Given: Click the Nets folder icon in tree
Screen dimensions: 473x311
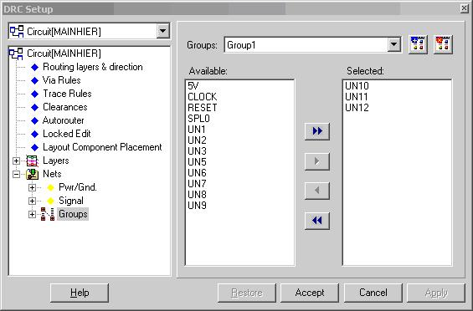Looking at the screenshot, I should [x=32, y=174].
